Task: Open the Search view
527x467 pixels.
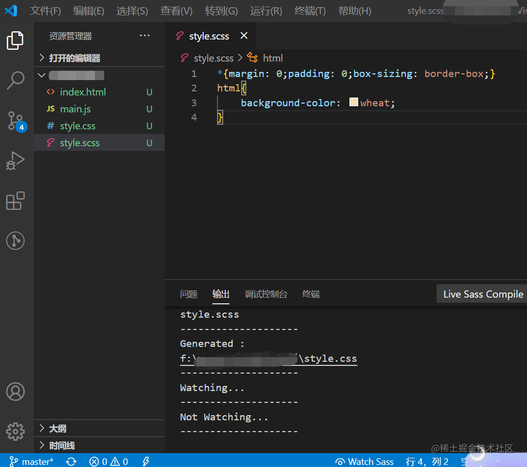Action: (15, 80)
